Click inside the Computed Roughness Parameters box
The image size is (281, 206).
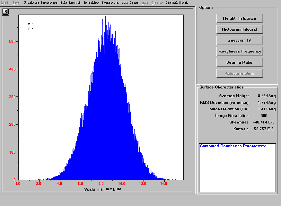(x=237, y=168)
